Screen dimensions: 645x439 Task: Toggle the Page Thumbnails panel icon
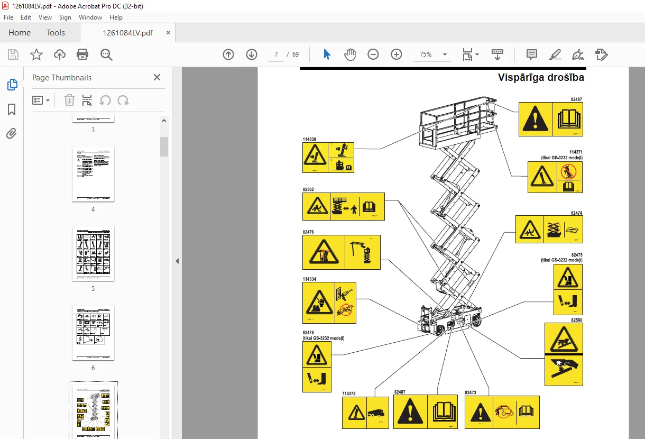click(12, 85)
